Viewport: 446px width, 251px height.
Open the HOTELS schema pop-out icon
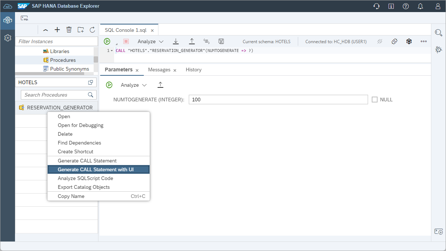coord(90,82)
